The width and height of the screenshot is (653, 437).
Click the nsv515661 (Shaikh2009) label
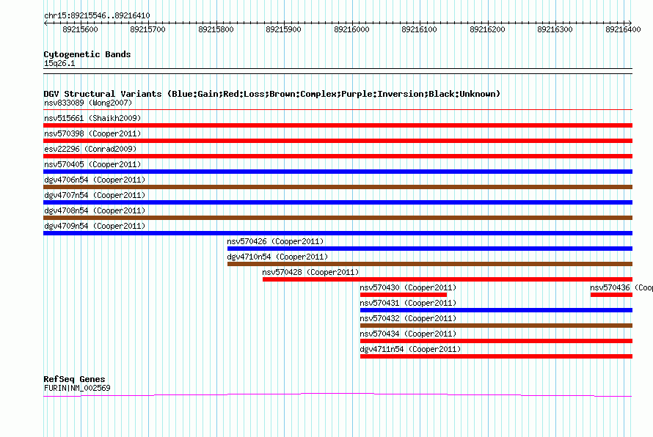(x=92, y=118)
